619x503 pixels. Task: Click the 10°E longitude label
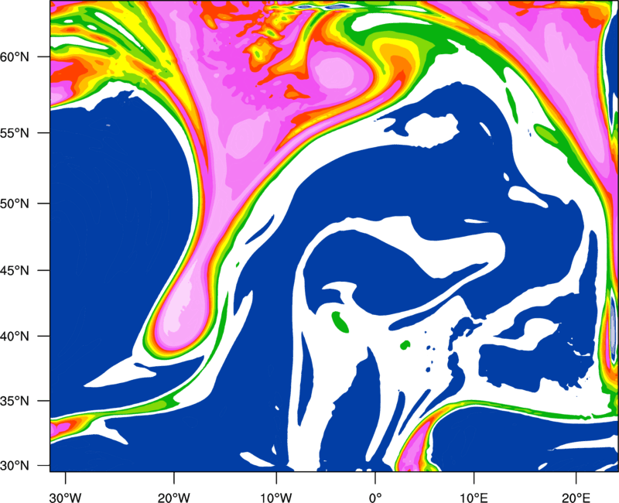coord(474,498)
